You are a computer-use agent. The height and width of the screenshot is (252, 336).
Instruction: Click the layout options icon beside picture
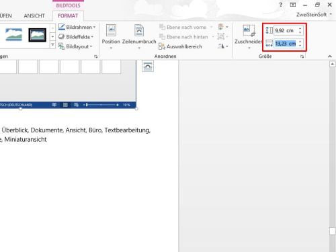tap(148, 67)
